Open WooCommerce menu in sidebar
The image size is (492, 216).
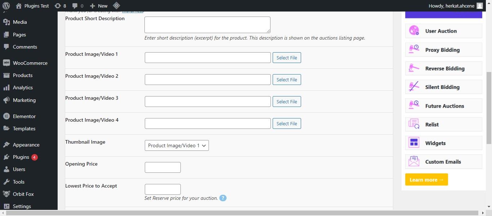click(x=30, y=63)
